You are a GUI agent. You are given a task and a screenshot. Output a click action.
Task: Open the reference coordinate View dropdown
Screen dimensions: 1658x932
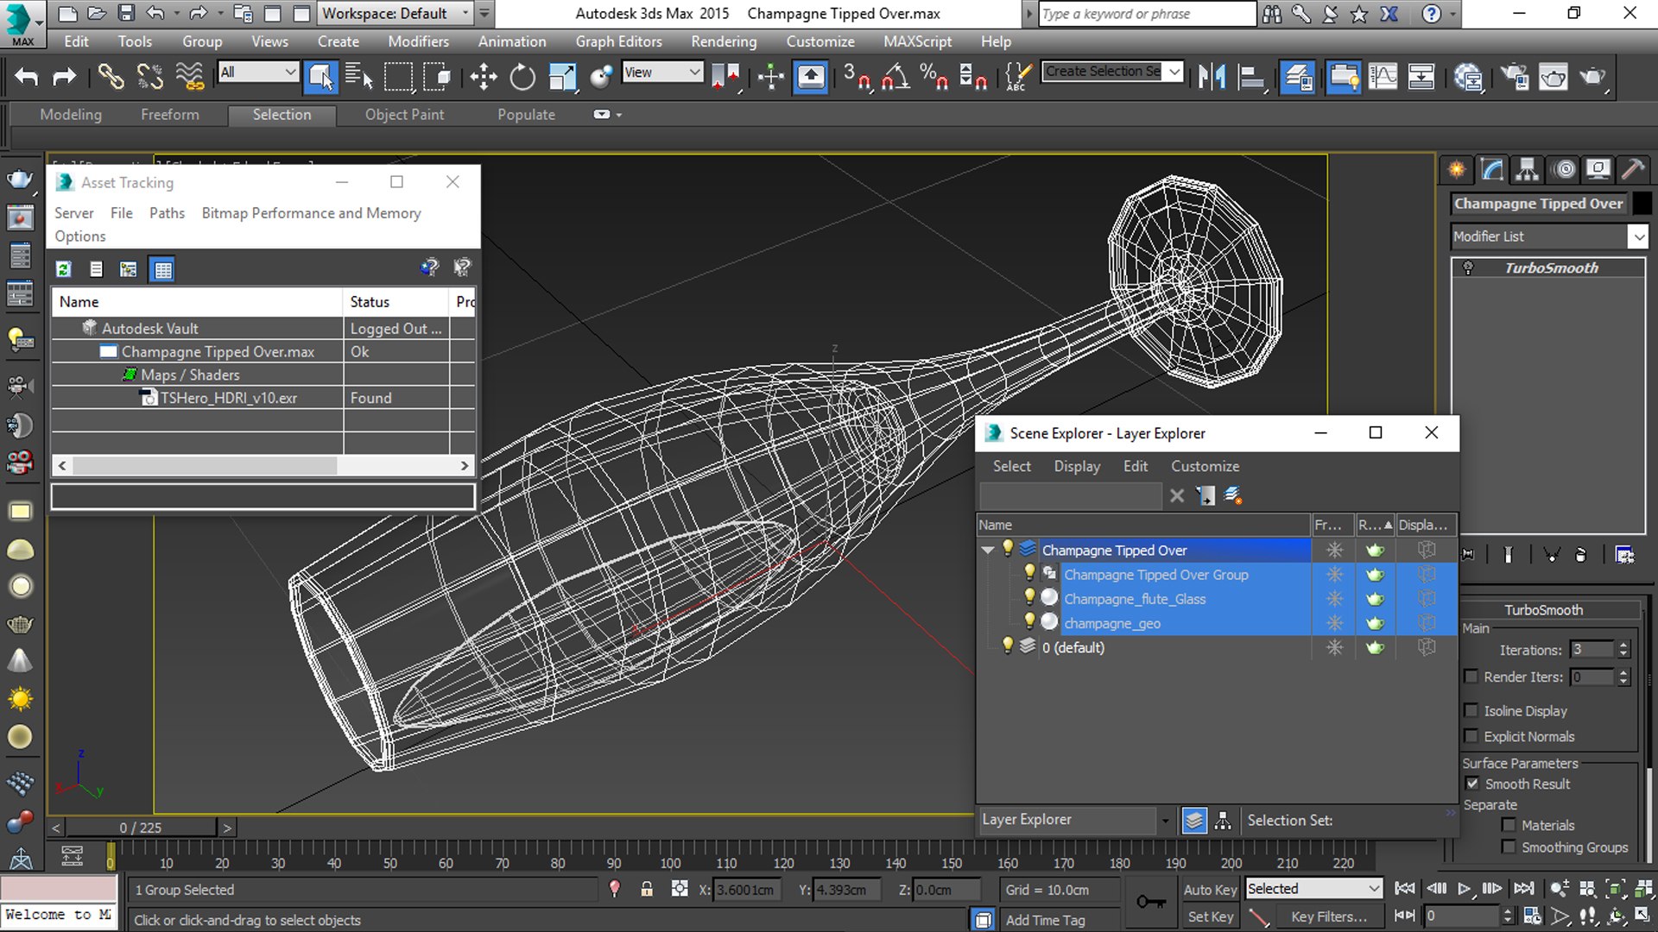662,72
